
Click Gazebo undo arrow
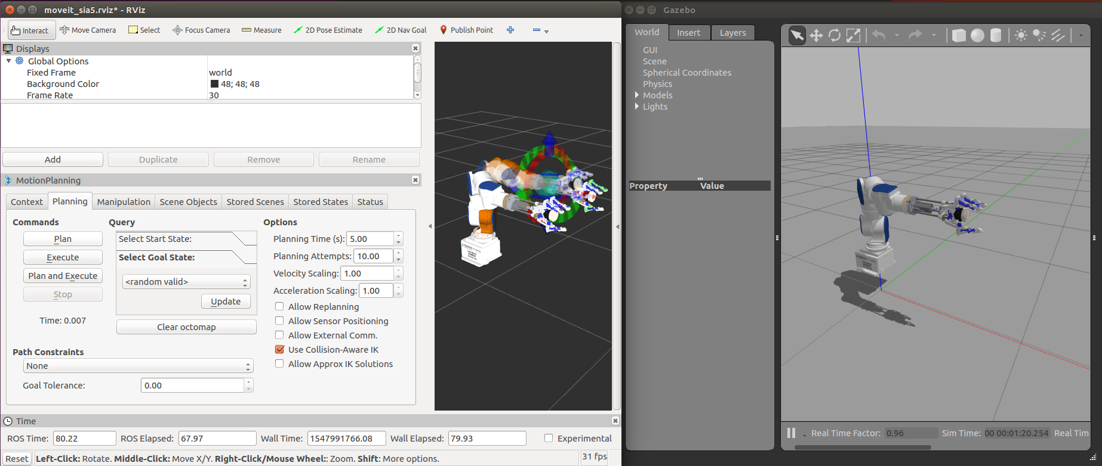pyautogui.click(x=879, y=35)
